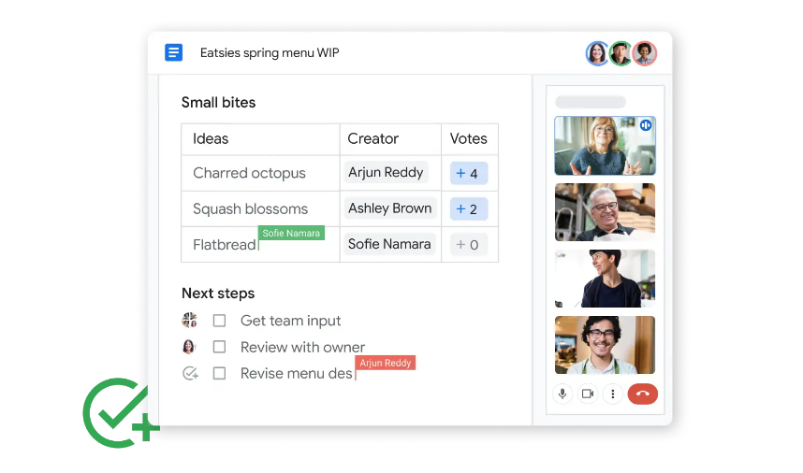
Task: Click the document title Eatsies spring menu WIP
Action: coord(270,53)
